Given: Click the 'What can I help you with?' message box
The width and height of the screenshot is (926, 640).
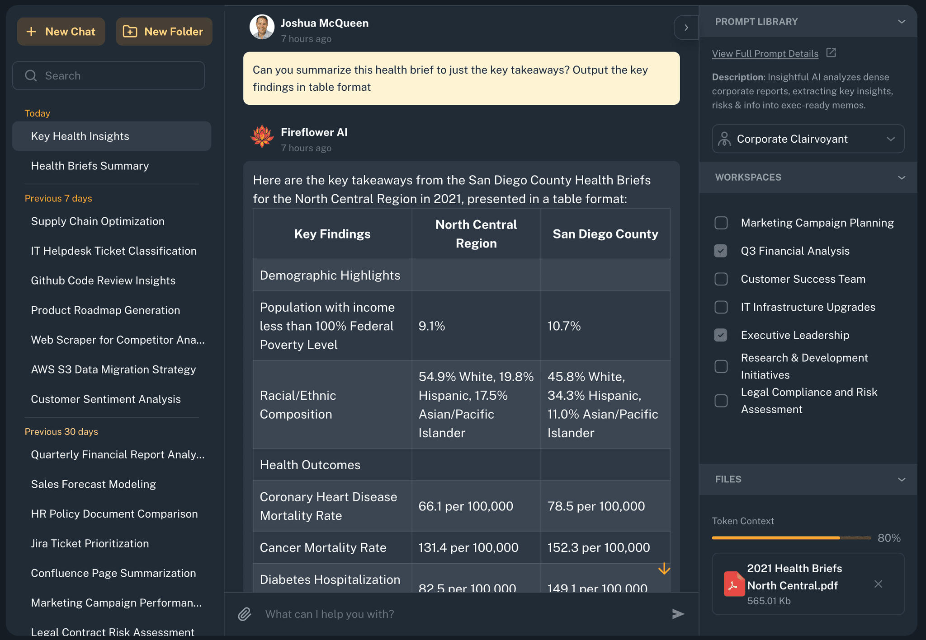Looking at the screenshot, I should [x=461, y=614].
